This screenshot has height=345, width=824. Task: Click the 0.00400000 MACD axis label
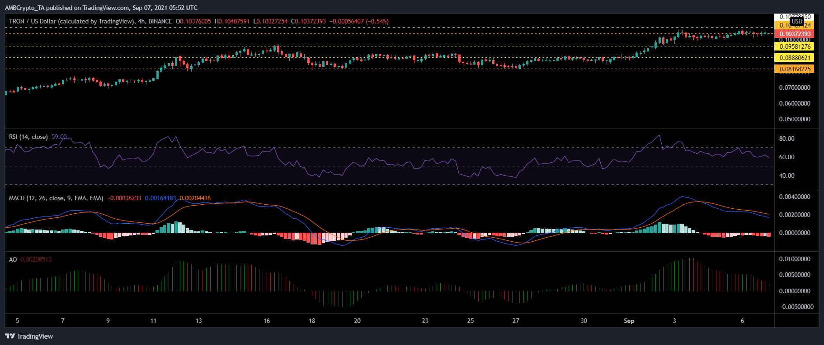pyautogui.click(x=795, y=197)
